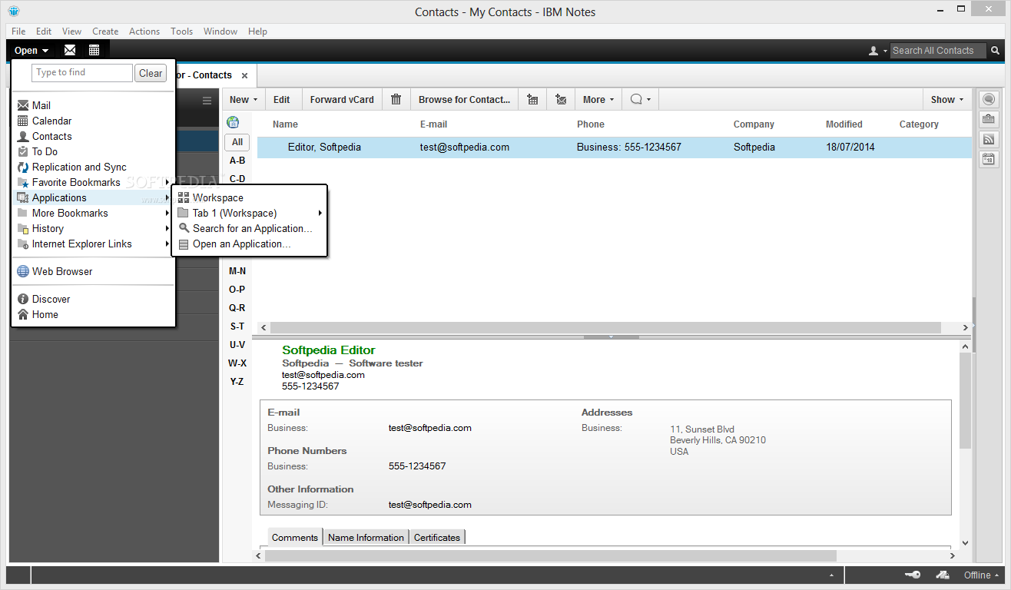This screenshot has height=590, width=1011.
Task: Expand Favorite Bookmarks submenu
Action: coord(94,182)
